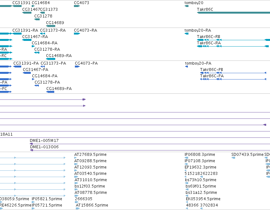The height and width of the screenshot is (210, 270).
Task: Select the IP06808.3prime EST label
Action: [x=200, y=155]
